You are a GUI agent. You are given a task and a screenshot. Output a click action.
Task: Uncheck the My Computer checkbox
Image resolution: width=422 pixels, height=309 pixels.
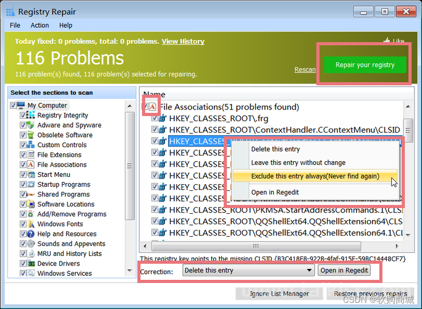click(x=12, y=105)
